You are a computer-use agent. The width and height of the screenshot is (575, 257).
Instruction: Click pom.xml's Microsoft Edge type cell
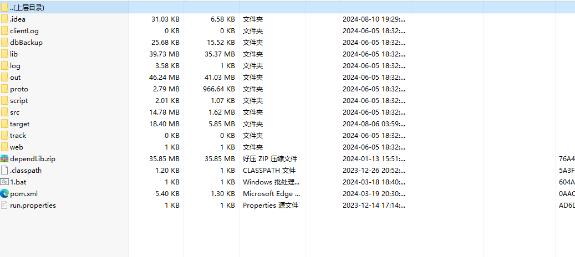(271, 194)
